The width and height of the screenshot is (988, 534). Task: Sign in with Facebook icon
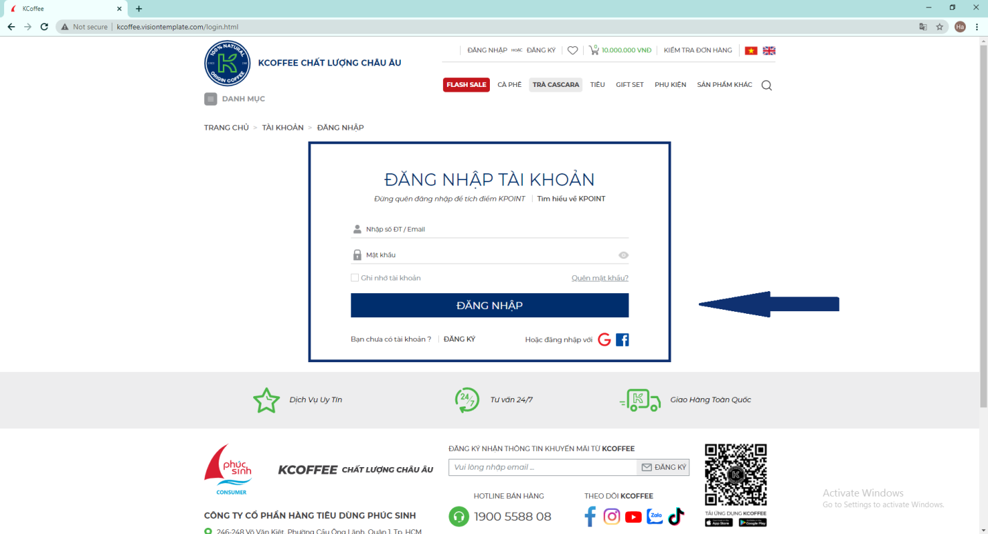click(x=622, y=339)
